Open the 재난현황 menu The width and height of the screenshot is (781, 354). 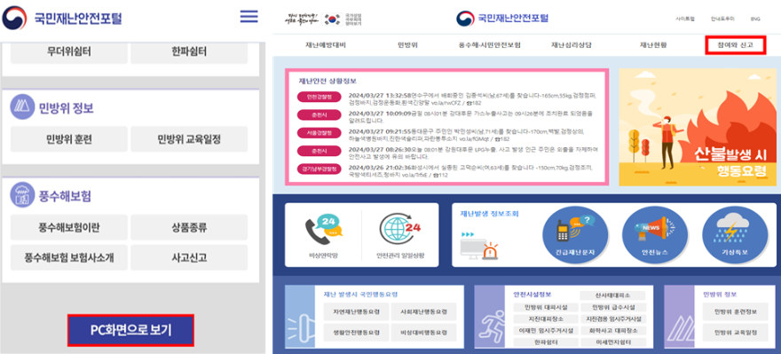tap(653, 45)
